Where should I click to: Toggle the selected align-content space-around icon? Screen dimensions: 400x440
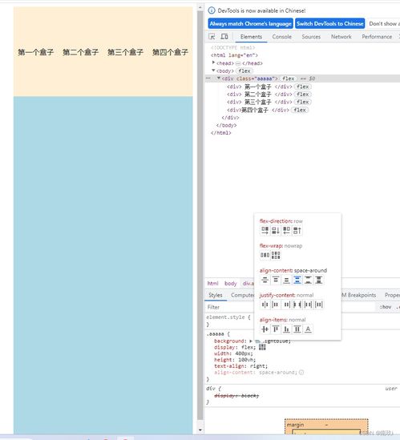tap(297, 280)
